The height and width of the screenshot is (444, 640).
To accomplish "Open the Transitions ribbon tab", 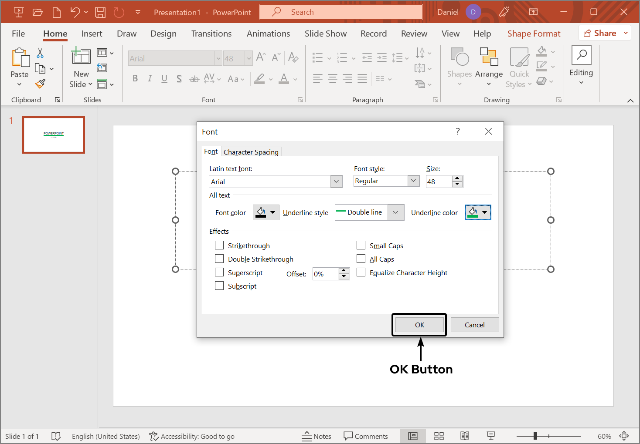I will tap(211, 34).
